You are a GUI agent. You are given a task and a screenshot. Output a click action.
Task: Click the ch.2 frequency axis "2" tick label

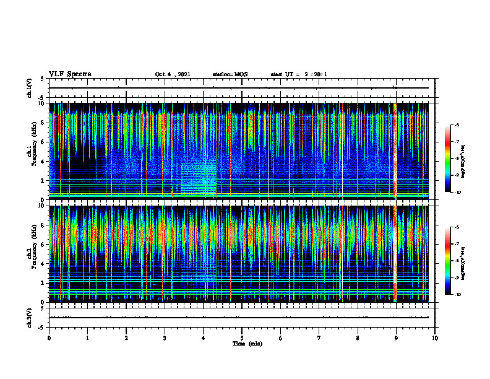pyautogui.click(x=43, y=283)
